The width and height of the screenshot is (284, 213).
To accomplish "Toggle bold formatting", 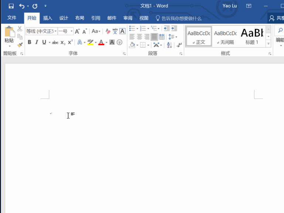I will point(30,42).
